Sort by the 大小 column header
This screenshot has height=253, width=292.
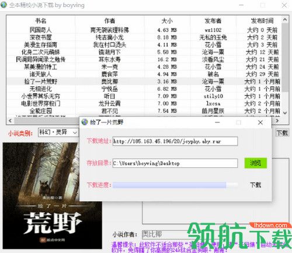(167, 21)
